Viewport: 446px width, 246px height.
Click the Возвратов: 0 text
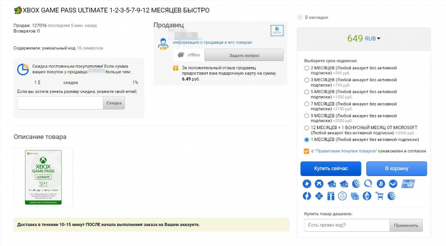(27, 31)
